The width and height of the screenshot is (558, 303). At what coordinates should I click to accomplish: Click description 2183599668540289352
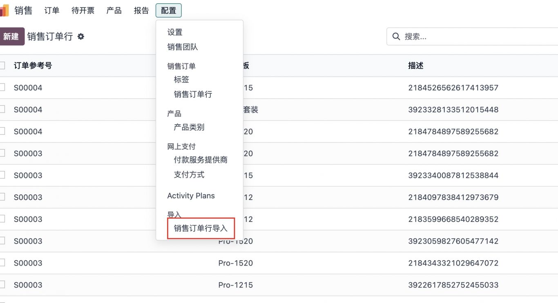point(453,219)
